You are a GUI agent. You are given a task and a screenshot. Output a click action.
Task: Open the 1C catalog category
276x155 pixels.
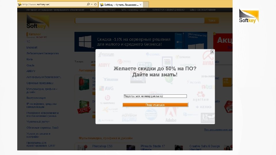tap(28, 42)
